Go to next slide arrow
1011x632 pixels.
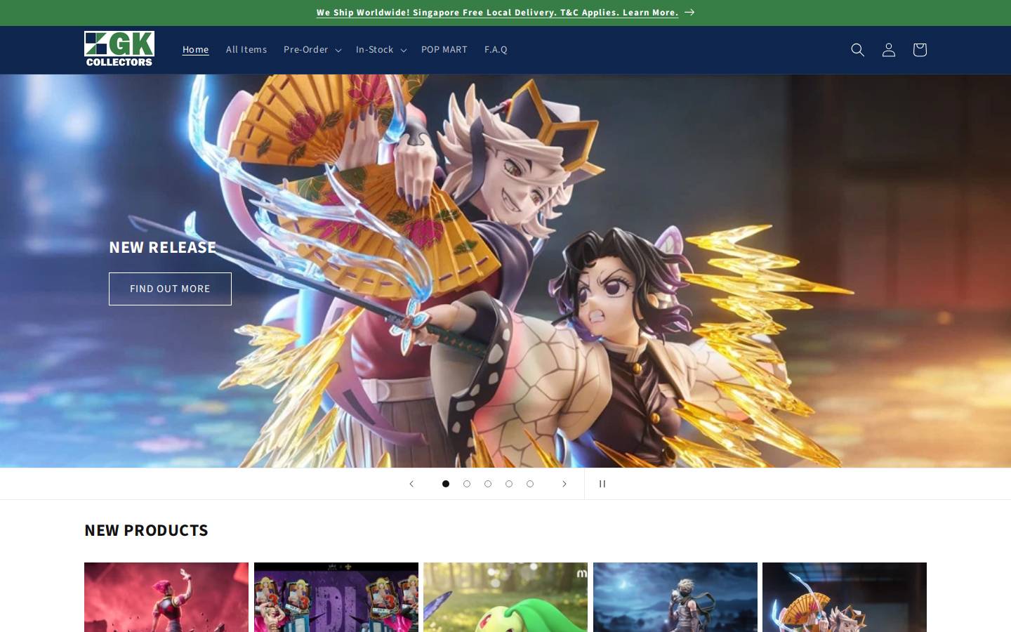(x=564, y=484)
